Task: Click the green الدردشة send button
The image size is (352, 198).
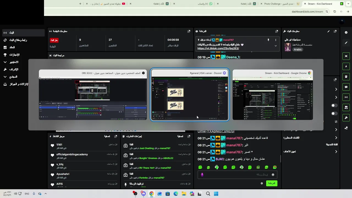Action: (272, 183)
